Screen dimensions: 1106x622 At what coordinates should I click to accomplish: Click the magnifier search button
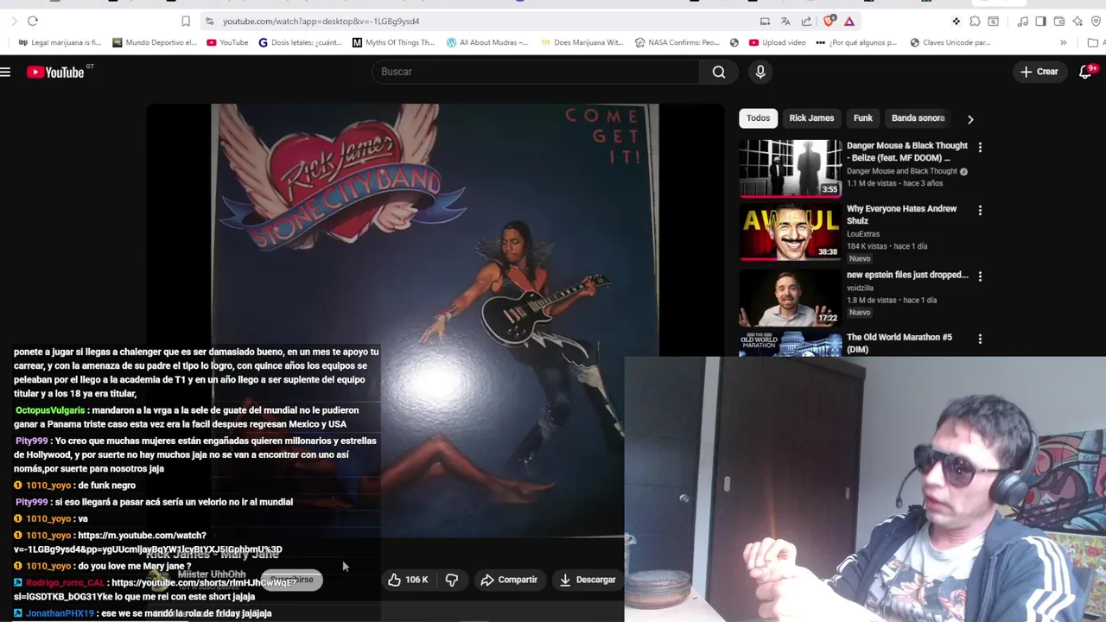coord(719,72)
